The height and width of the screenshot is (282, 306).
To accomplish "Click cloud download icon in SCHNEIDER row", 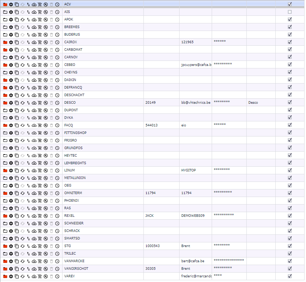I will pyautogui.click(x=34, y=223).
